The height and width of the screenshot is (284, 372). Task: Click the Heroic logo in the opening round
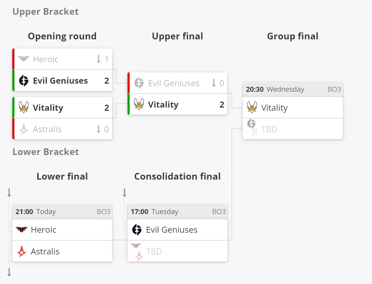pos(24,58)
